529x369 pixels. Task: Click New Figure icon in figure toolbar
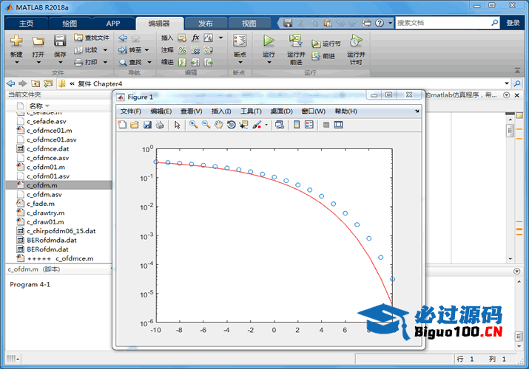coord(123,125)
